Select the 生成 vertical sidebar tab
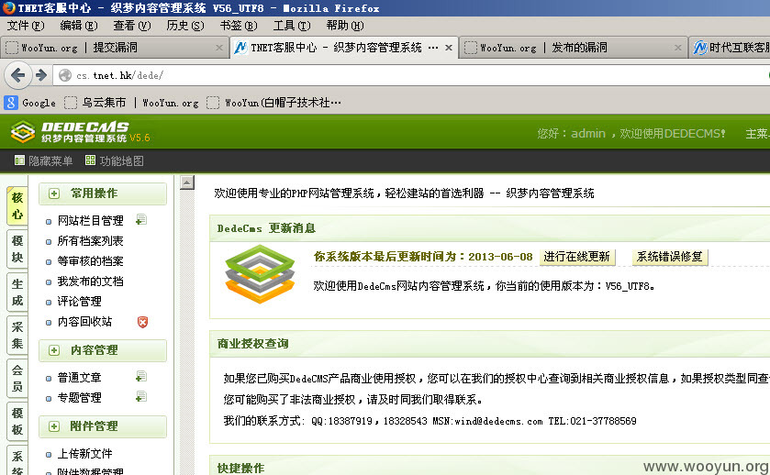 pyautogui.click(x=17, y=293)
